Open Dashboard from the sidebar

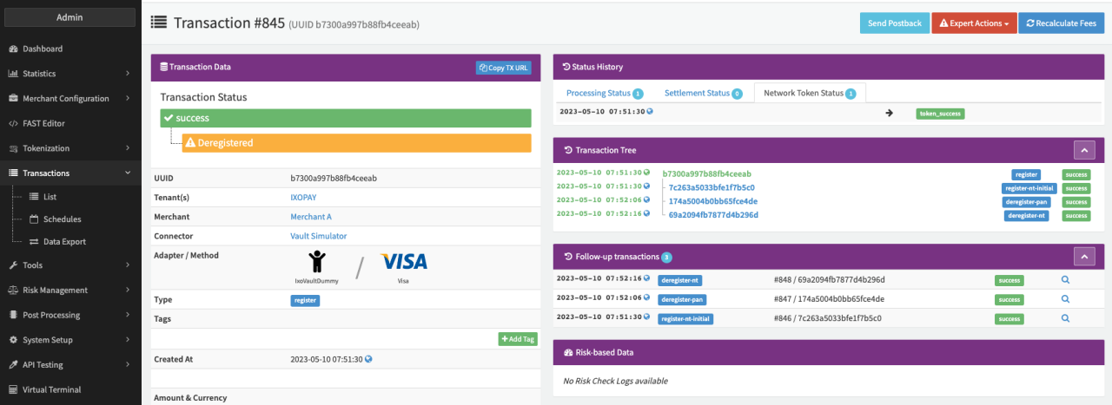click(43, 49)
